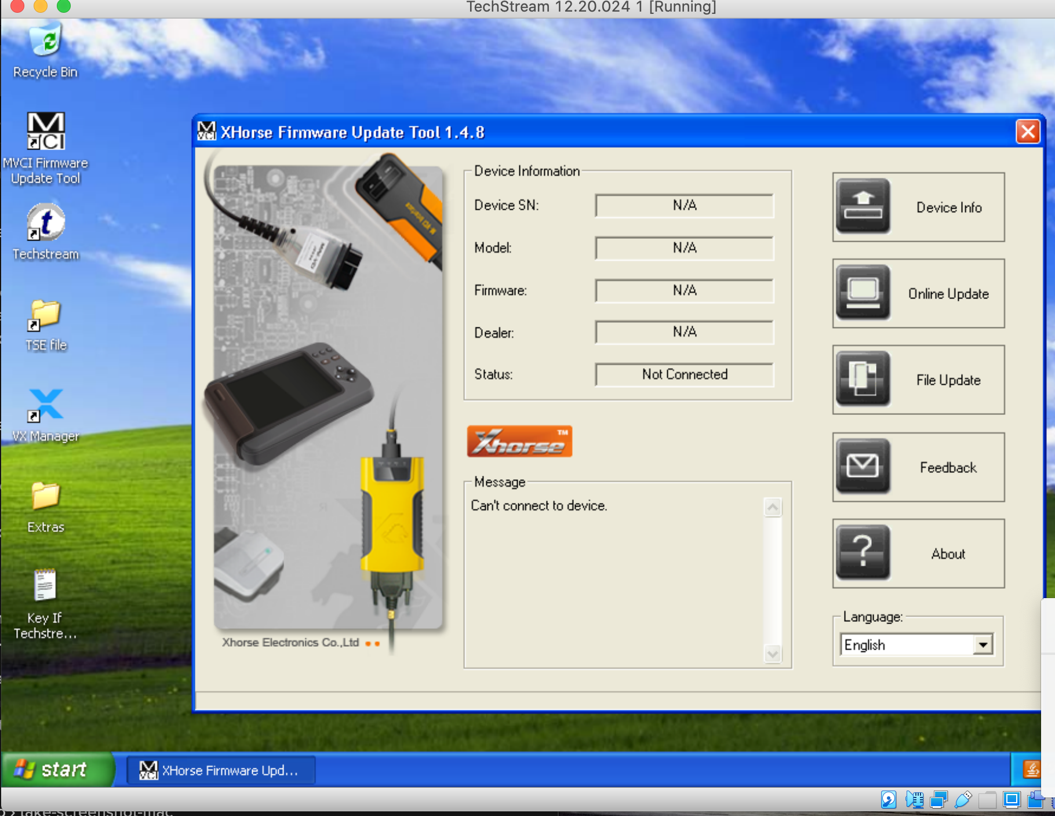Select the Techstream desktop shortcut

[46, 232]
